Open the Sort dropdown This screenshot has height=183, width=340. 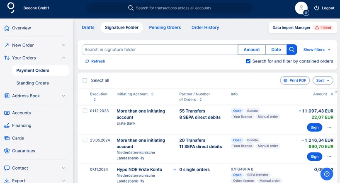pyautogui.click(x=323, y=80)
